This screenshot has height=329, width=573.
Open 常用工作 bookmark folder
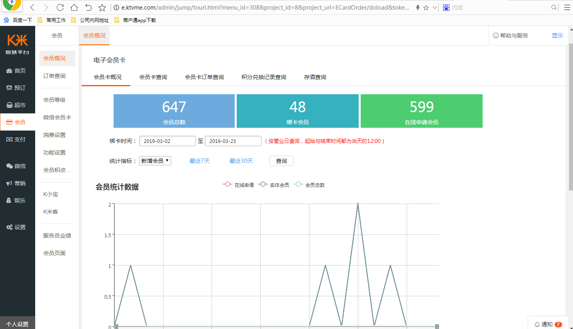[52, 20]
